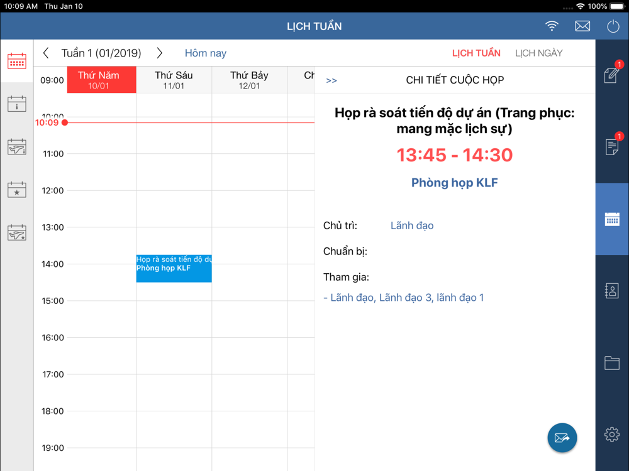Open the contacts address book icon
629x471 pixels.
point(612,291)
